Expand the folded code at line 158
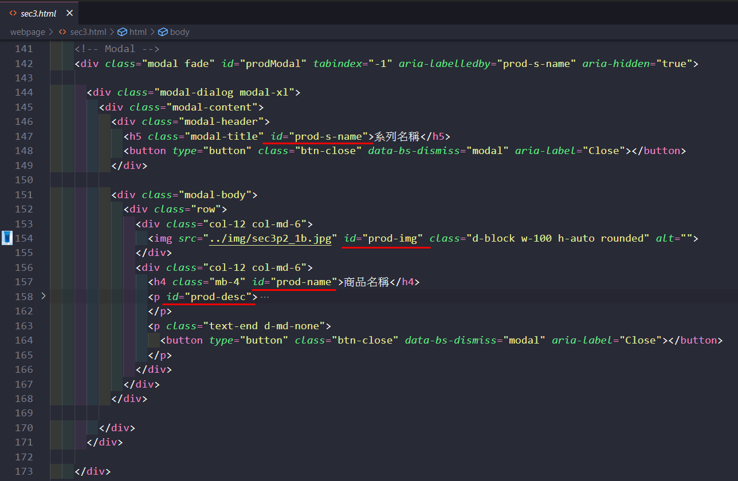 click(x=44, y=296)
